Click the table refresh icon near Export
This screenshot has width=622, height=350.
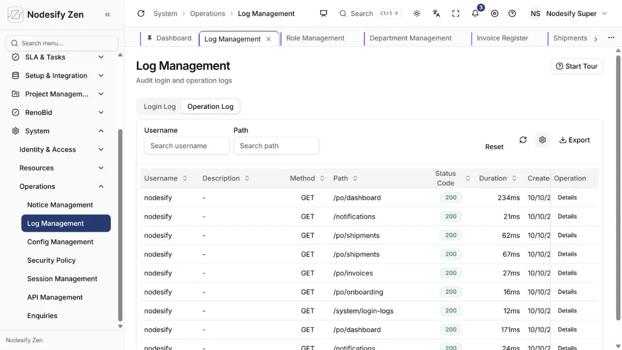523,140
